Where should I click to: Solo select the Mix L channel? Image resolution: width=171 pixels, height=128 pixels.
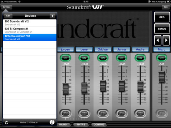[161, 113]
